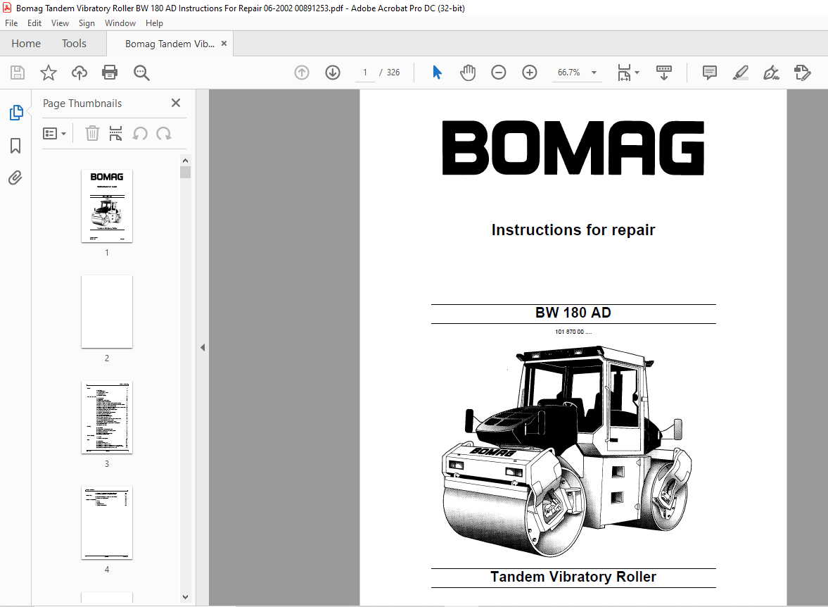Viewport: 828px width, 607px height.
Task: Open the Bookmarks sidebar panel
Action: 16,145
